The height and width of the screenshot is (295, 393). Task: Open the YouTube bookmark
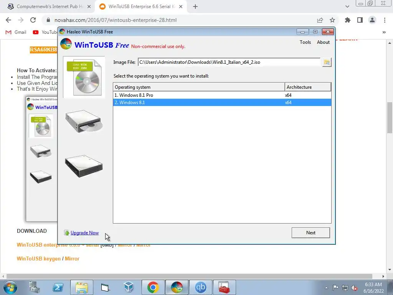coord(45,32)
